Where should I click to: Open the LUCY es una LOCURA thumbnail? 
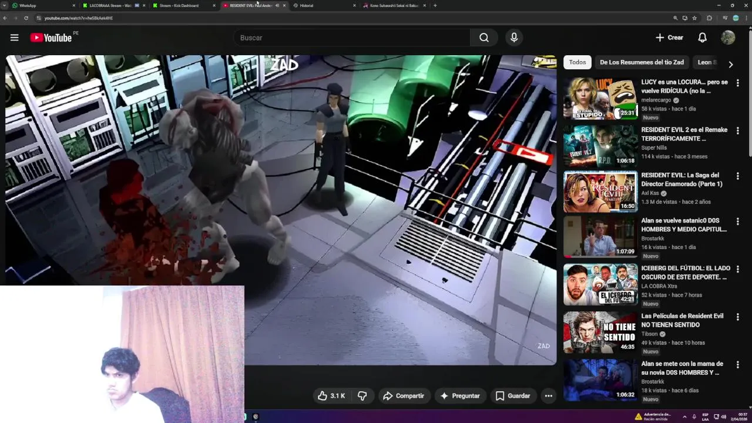pyautogui.click(x=600, y=98)
